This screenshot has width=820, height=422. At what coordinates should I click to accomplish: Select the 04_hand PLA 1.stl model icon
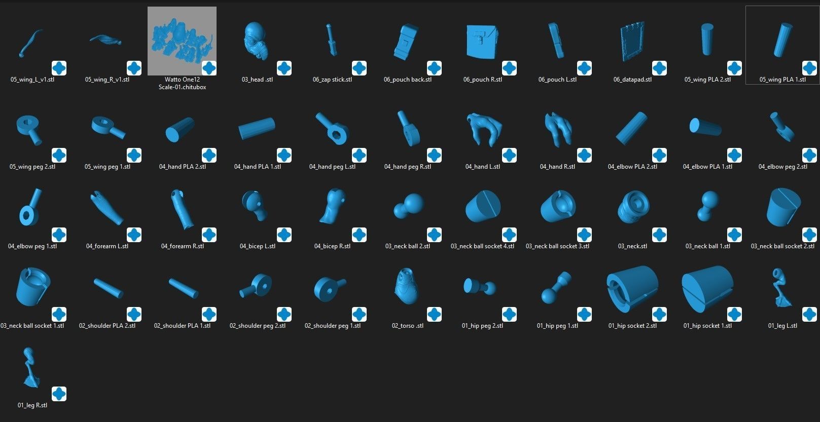[257, 129]
